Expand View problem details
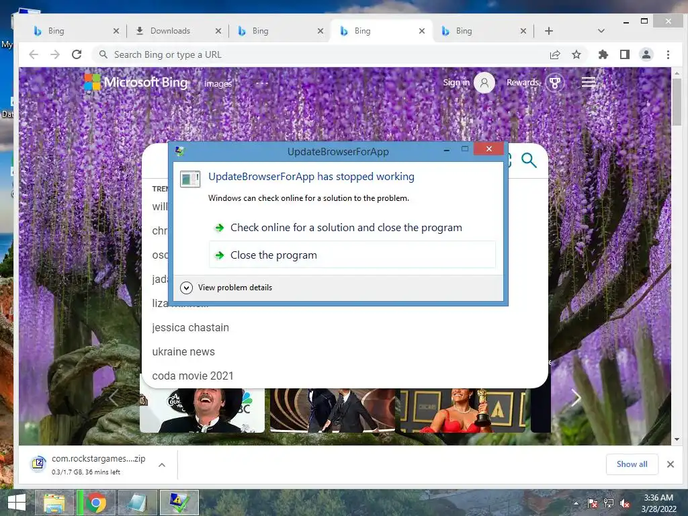The image size is (688, 516). (226, 288)
